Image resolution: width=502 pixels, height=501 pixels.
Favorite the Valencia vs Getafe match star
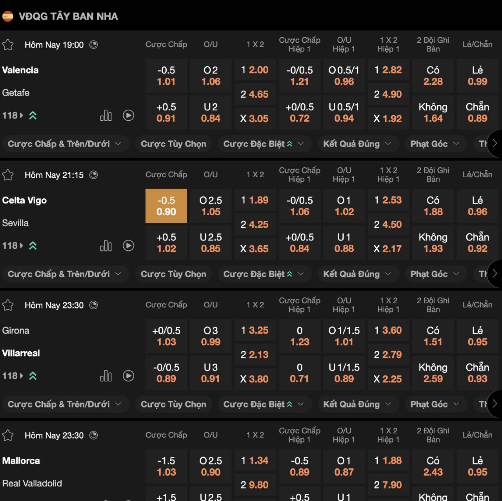pyautogui.click(x=8, y=45)
